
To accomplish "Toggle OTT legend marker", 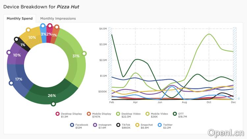I will [175, 114].
